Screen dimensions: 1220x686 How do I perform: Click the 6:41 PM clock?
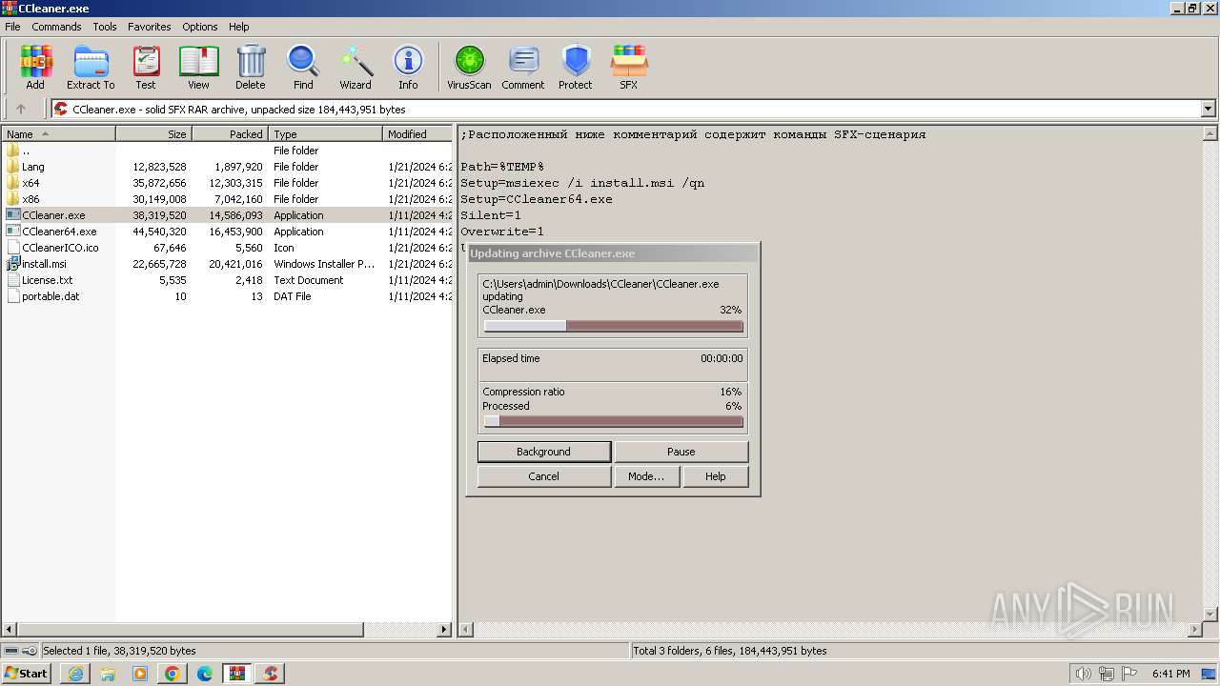pos(1170,674)
